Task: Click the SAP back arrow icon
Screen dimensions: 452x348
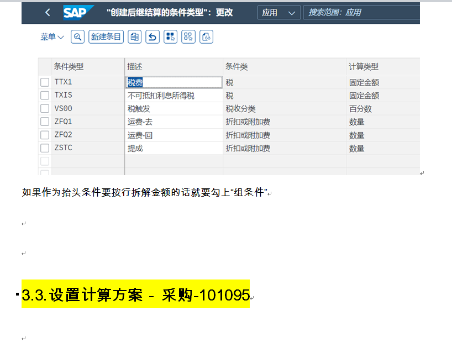Action: point(48,13)
